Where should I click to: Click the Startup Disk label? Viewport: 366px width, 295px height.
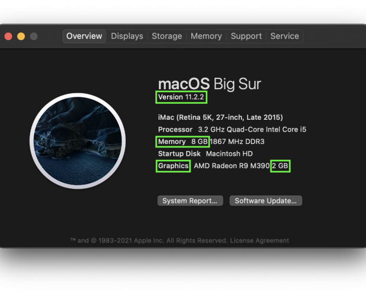pyautogui.click(x=179, y=153)
